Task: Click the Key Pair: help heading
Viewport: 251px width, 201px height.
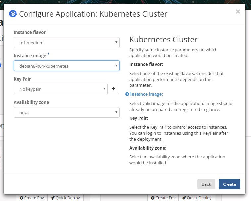Action: coord(139,118)
